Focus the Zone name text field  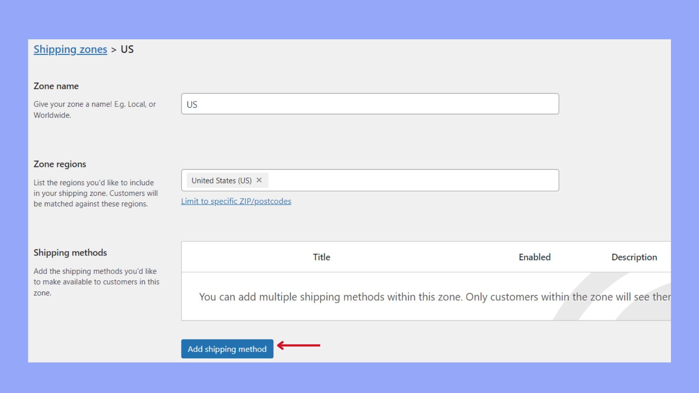click(370, 104)
